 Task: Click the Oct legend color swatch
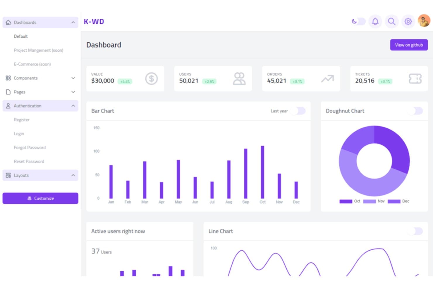[346, 201]
